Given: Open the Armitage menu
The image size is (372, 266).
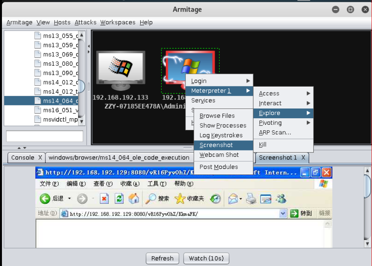Looking at the screenshot, I should click(19, 22).
